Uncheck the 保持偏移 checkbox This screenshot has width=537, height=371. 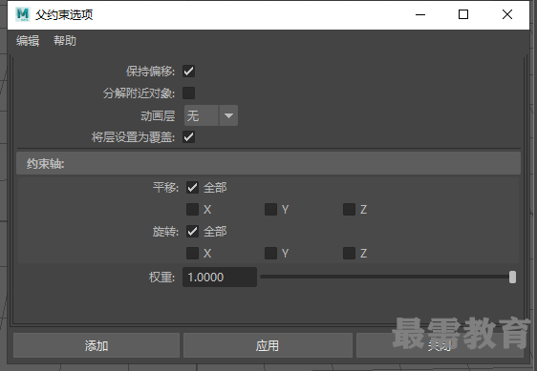point(188,72)
